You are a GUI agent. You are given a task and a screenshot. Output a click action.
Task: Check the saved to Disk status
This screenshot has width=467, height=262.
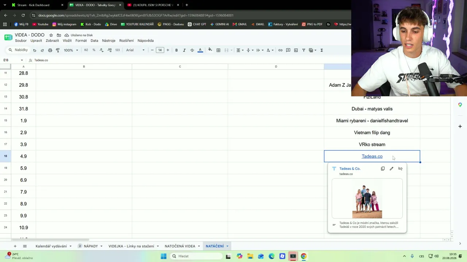coord(79,35)
